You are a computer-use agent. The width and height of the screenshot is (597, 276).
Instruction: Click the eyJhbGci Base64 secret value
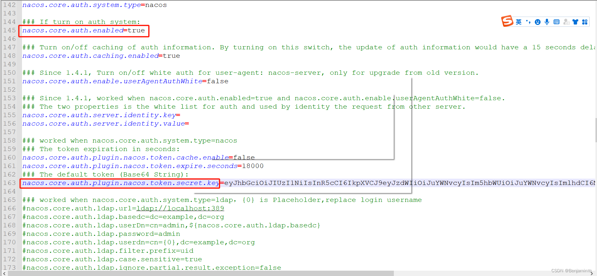click(410, 183)
